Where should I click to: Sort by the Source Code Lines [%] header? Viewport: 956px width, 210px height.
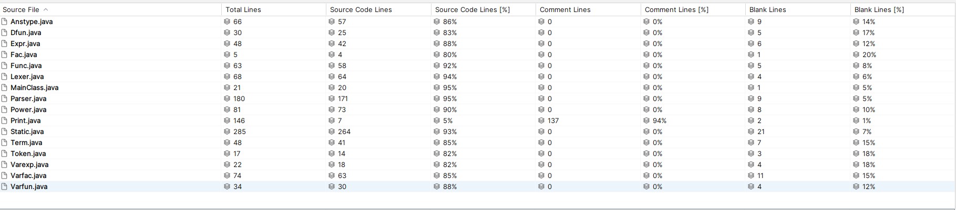tap(472, 9)
